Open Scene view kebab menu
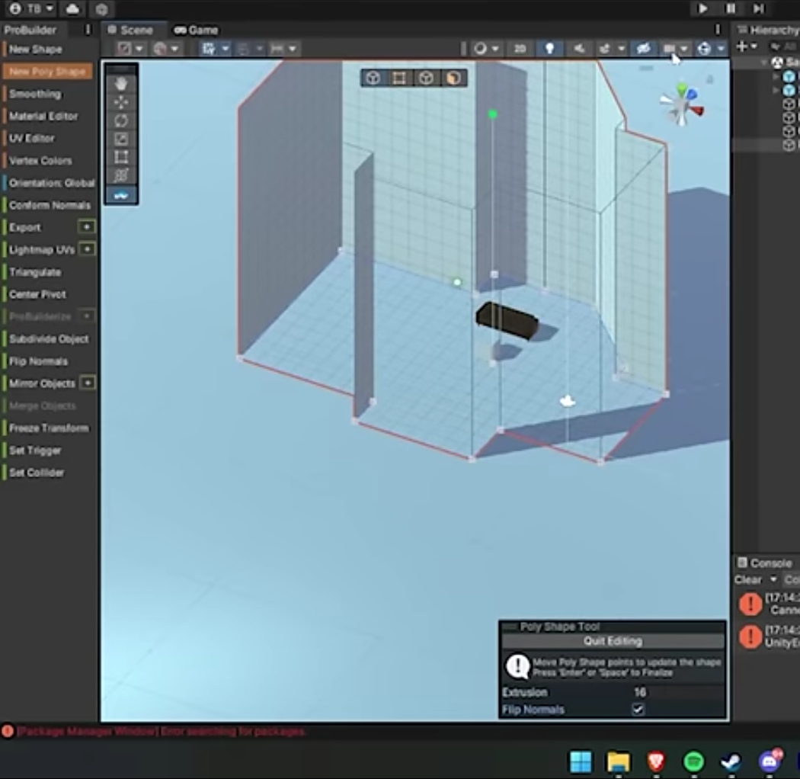The height and width of the screenshot is (779, 800). [x=718, y=30]
